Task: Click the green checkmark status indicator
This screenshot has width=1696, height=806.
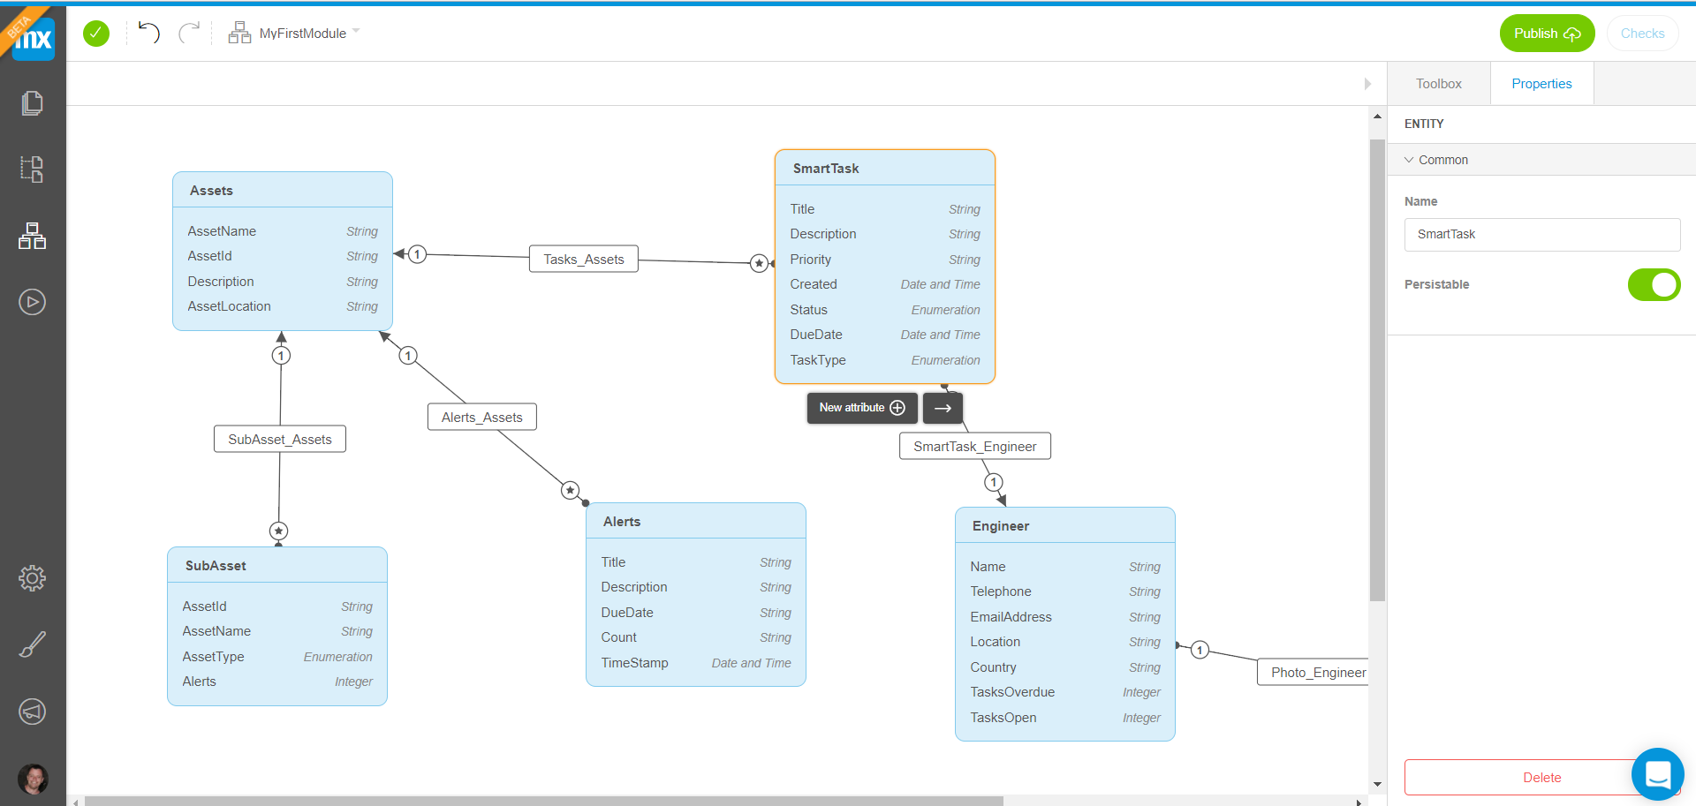Action: click(x=95, y=33)
